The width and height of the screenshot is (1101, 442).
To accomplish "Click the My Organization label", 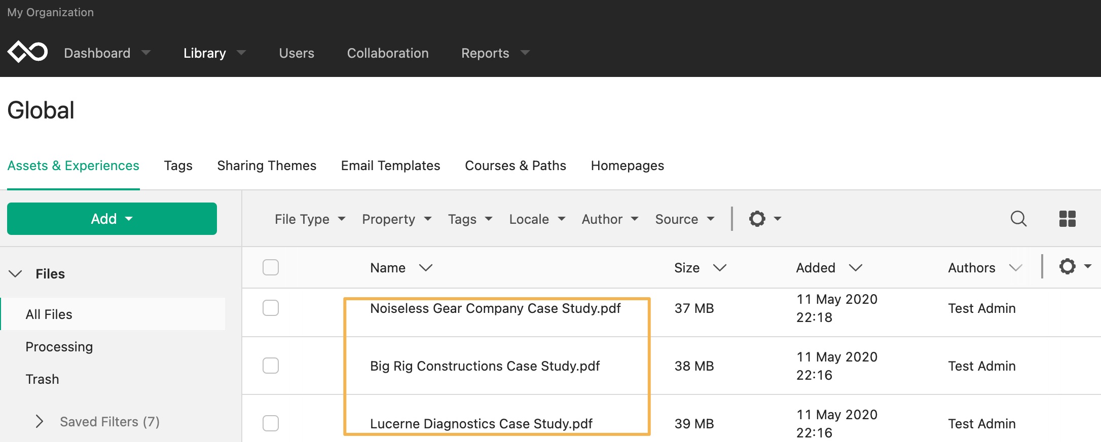I will (50, 13).
